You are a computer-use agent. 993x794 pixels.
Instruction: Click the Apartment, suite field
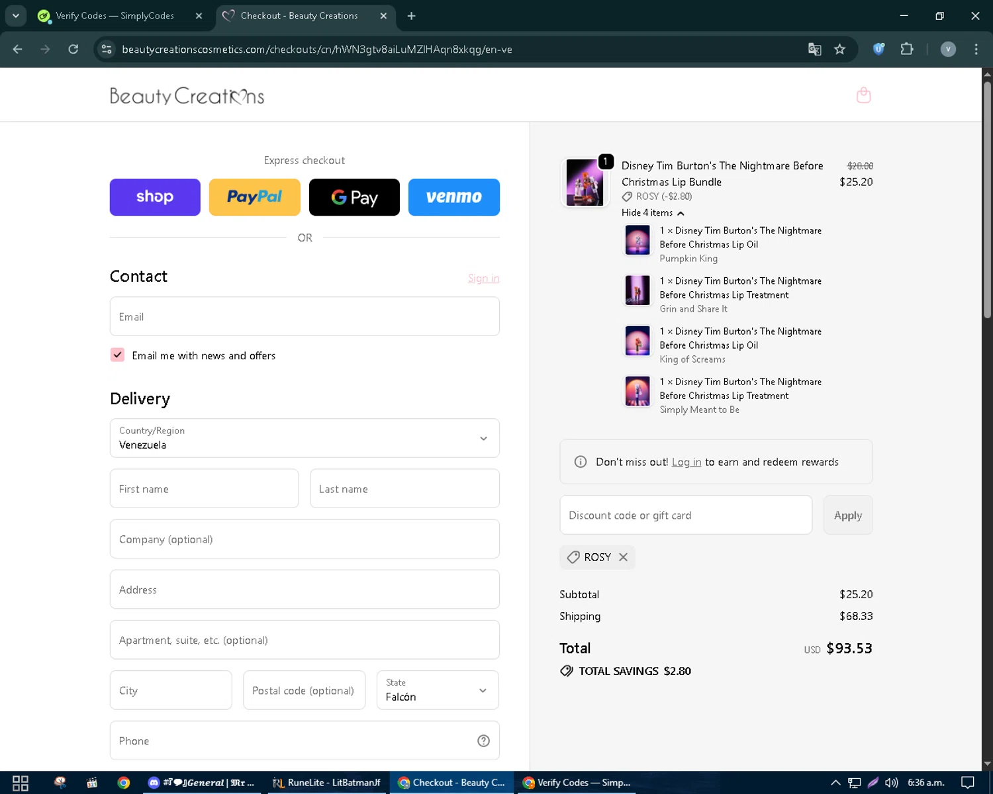(x=305, y=640)
